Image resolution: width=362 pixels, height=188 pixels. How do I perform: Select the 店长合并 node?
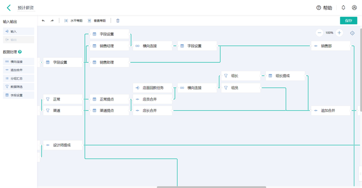(153, 111)
